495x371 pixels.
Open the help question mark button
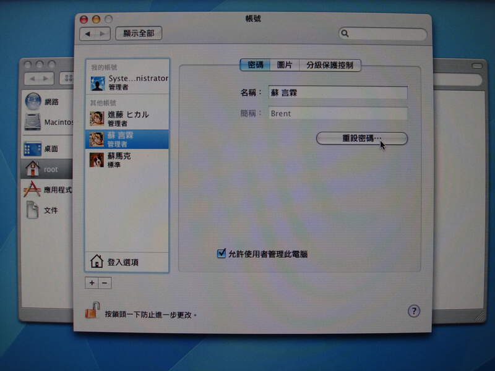tap(414, 311)
